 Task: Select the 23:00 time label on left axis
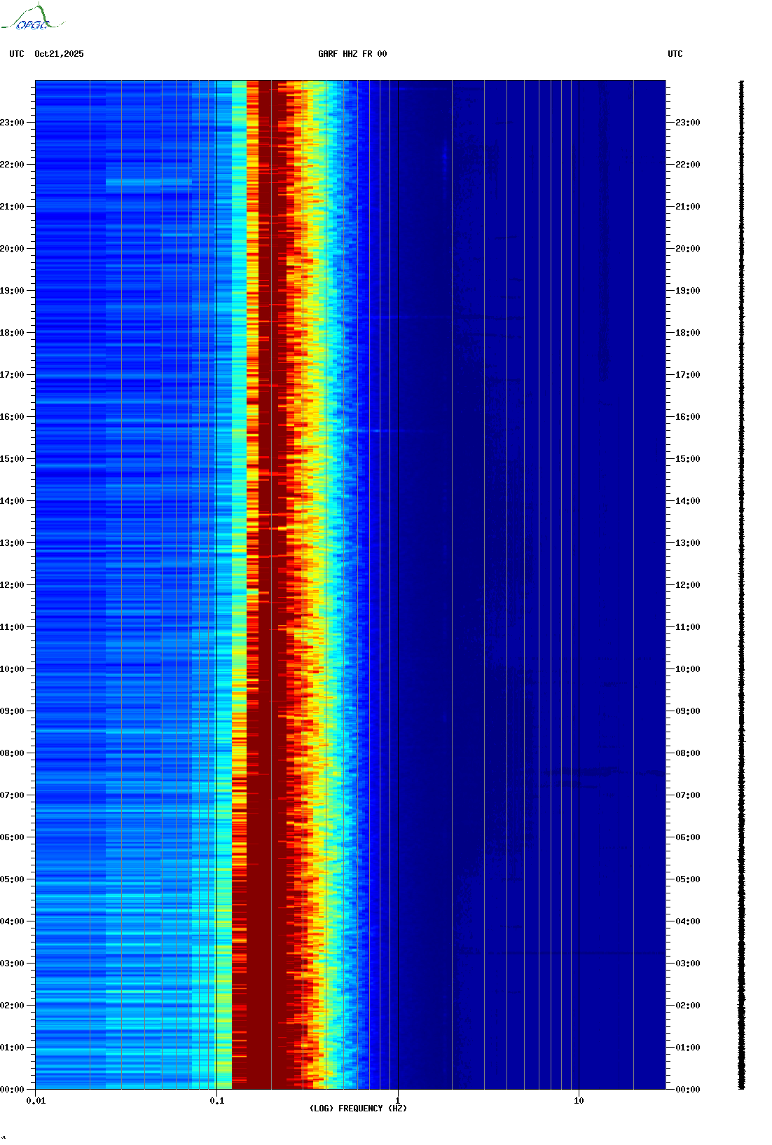pos(12,123)
